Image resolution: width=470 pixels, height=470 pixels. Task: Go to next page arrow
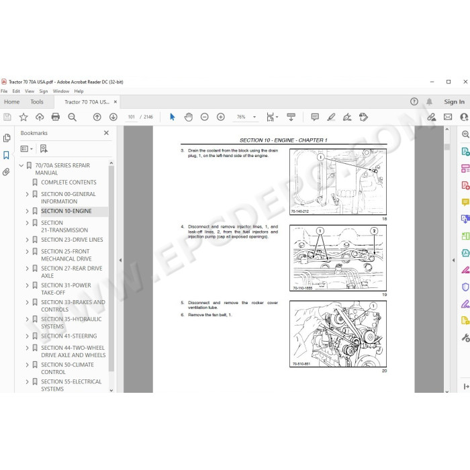click(113, 117)
